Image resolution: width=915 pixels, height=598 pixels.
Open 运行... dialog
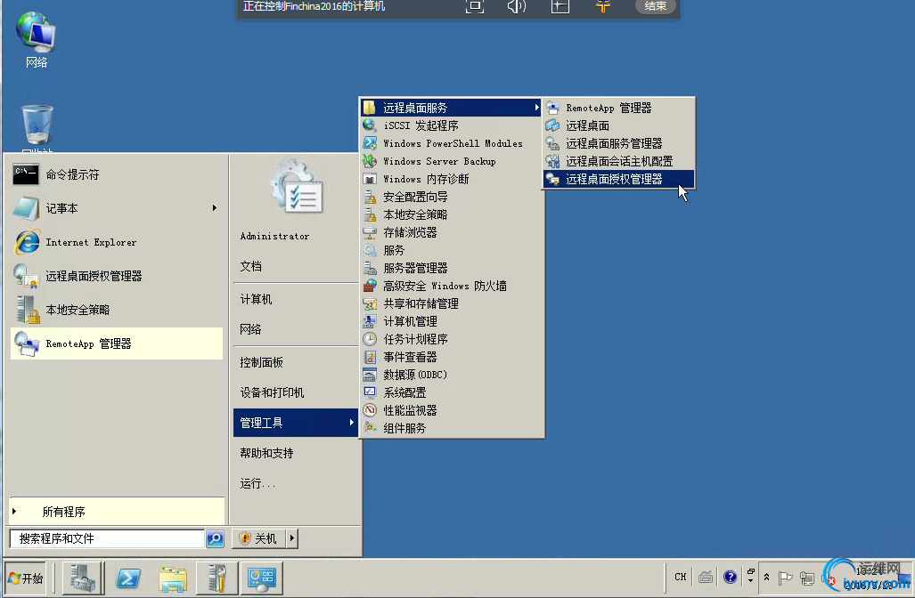click(x=295, y=483)
